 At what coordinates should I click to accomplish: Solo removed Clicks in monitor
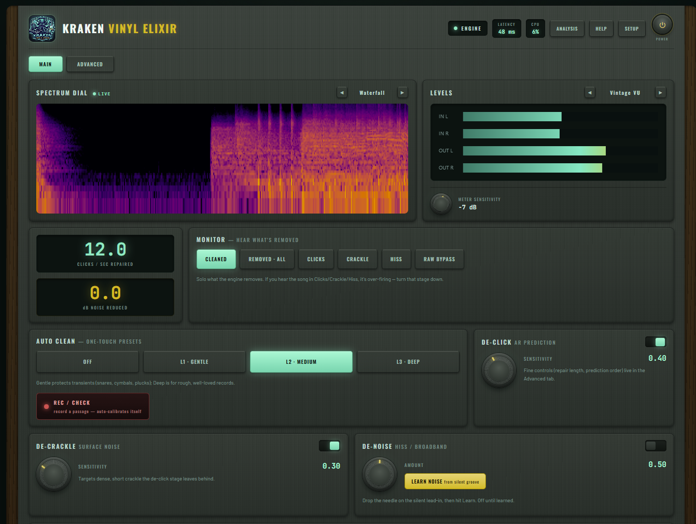coord(316,259)
